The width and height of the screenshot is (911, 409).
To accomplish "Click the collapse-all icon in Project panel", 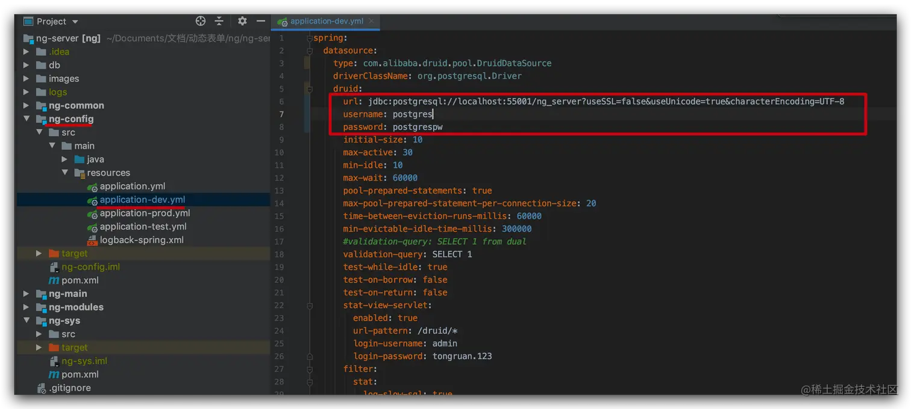I will coord(219,21).
